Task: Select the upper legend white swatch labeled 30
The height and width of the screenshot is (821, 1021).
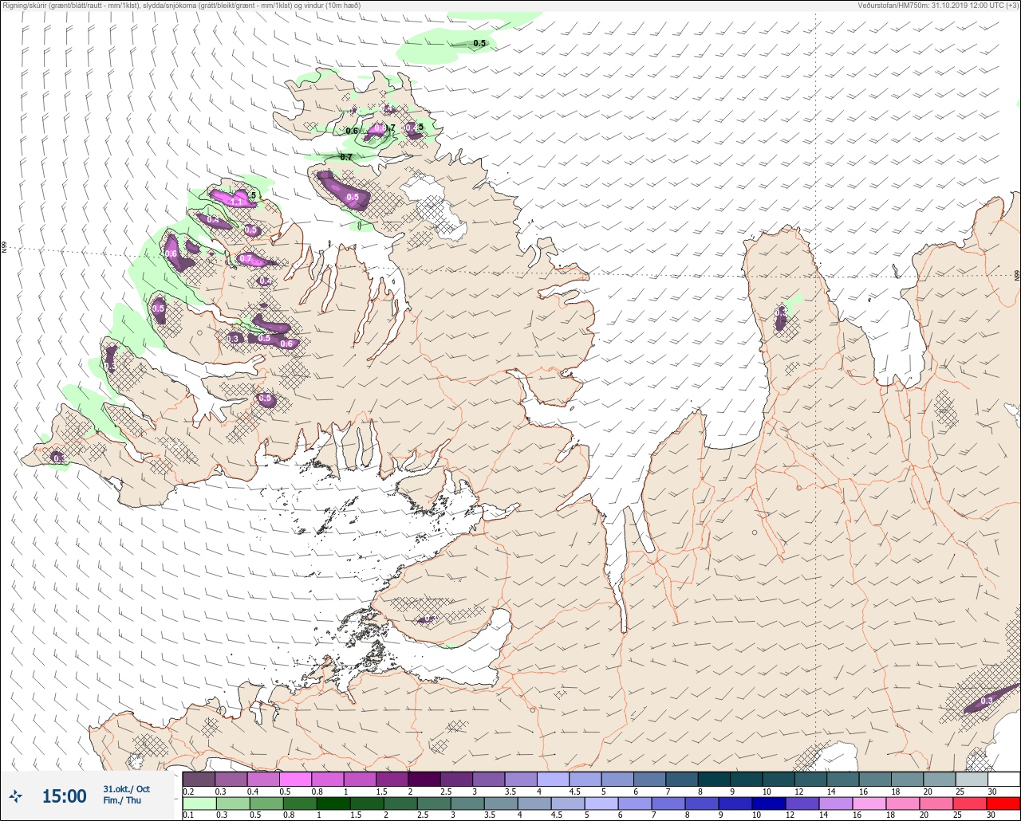Action: [x=1003, y=779]
